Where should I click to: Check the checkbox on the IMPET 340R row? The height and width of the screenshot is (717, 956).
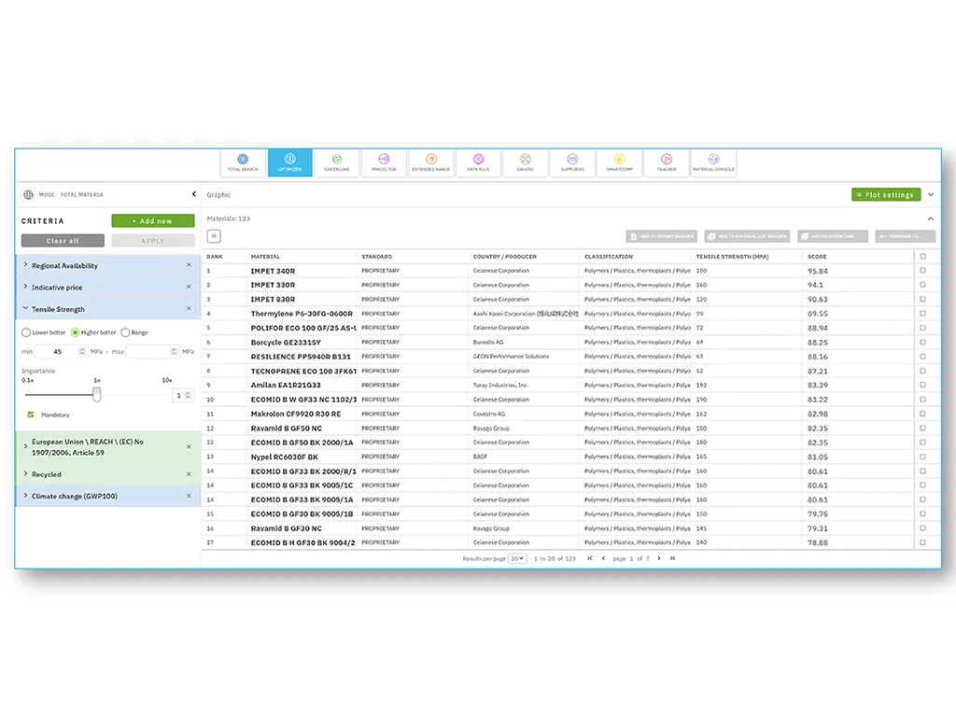(921, 270)
